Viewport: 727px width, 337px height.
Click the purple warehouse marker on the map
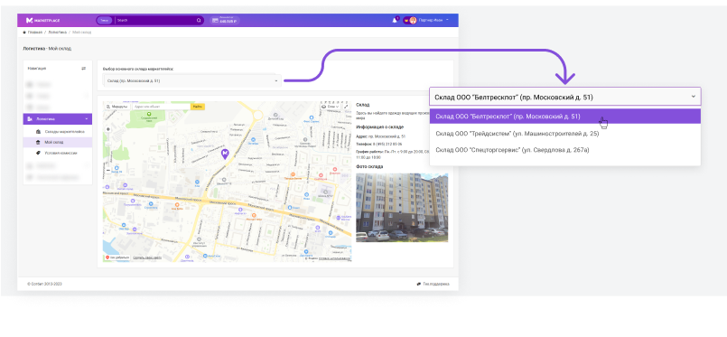[x=225, y=154]
